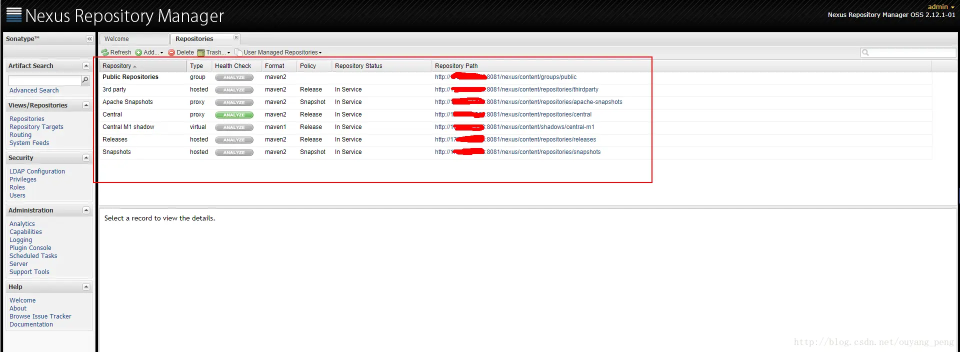Click Analyze button for Apache Snapshots
The width and height of the screenshot is (960, 352).
234,102
